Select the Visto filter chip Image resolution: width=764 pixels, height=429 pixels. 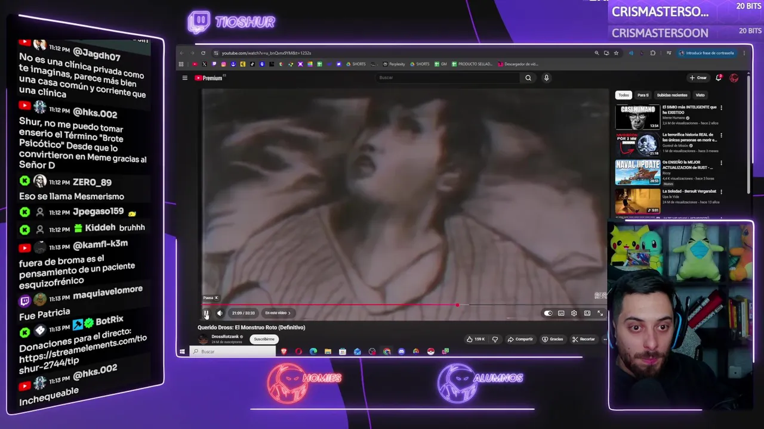pyautogui.click(x=700, y=95)
